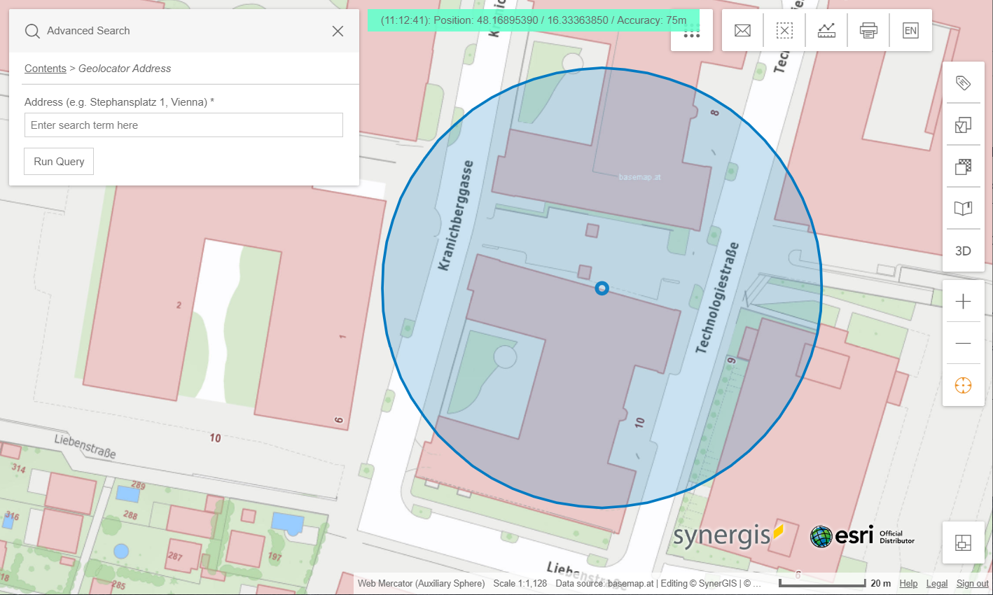Open the measurement tool
The width and height of the screenshot is (993, 595).
coord(826,30)
